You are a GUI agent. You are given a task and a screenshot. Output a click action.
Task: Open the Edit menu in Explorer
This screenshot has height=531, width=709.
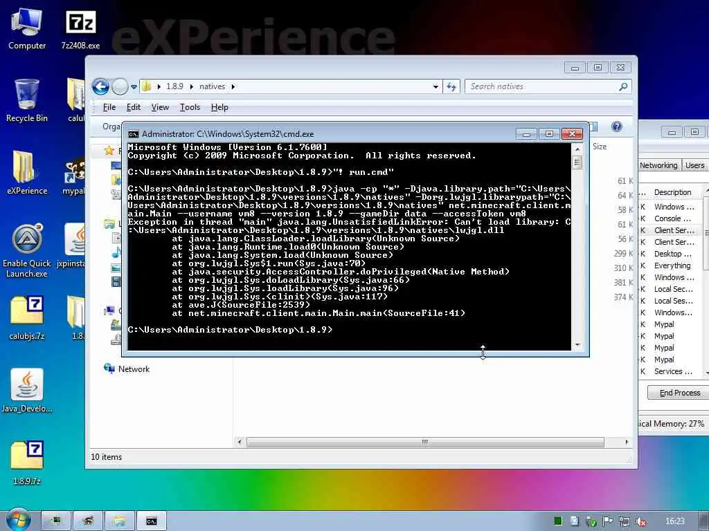[134, 107]
